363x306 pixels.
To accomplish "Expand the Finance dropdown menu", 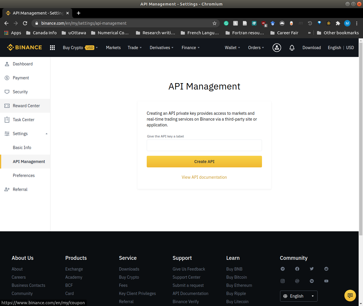I will 191,48.
